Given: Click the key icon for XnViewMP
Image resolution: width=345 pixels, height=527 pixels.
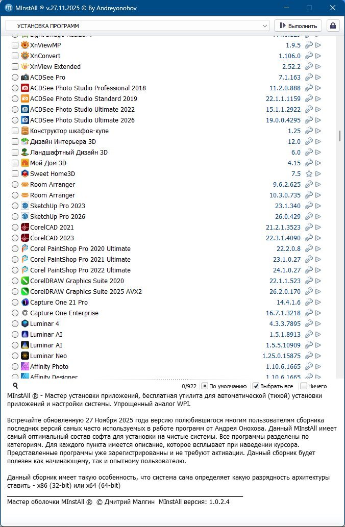Looking at the screenshot, I should (309, 45).
